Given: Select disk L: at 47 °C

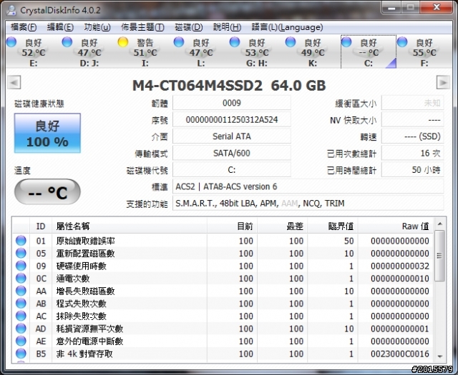Looking at the screenshot, I should coord(200,52).
